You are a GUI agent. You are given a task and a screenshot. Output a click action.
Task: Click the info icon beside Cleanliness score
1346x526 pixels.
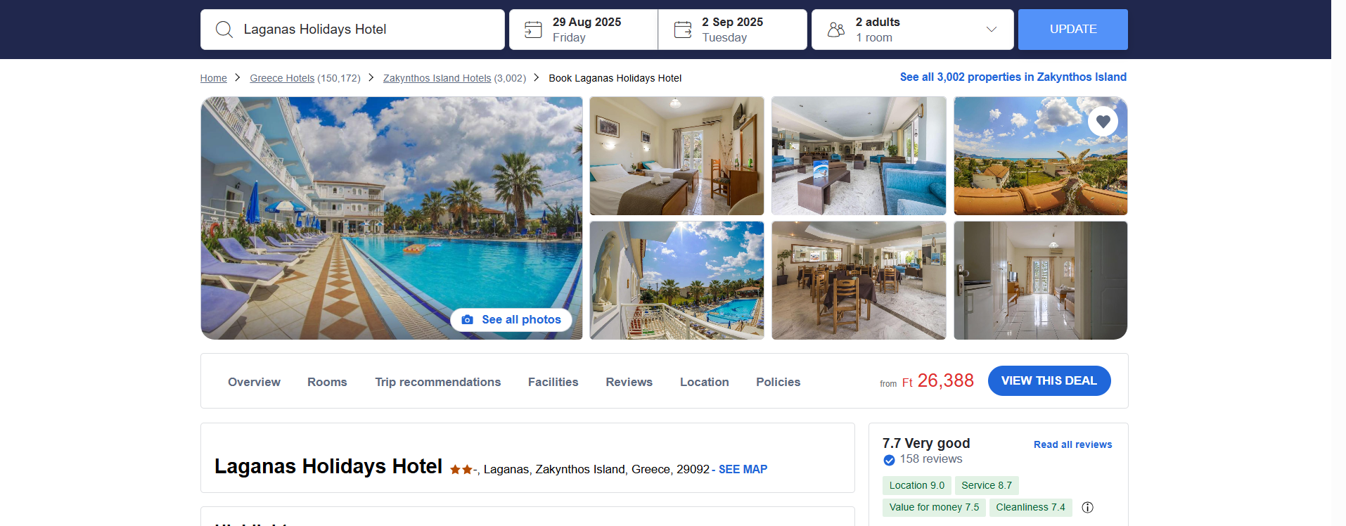[x=1087, y=507]
